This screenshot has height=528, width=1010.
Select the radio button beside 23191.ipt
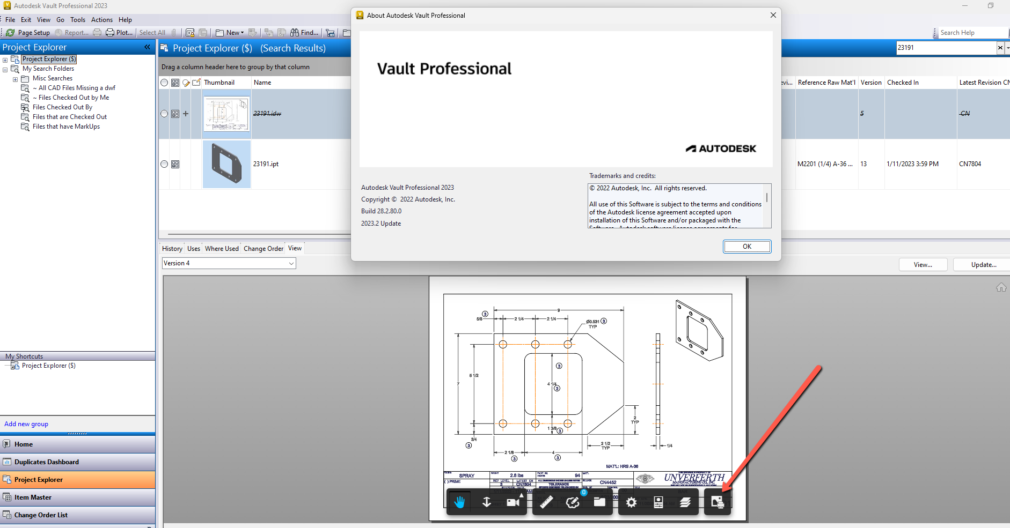pos(165,164)
